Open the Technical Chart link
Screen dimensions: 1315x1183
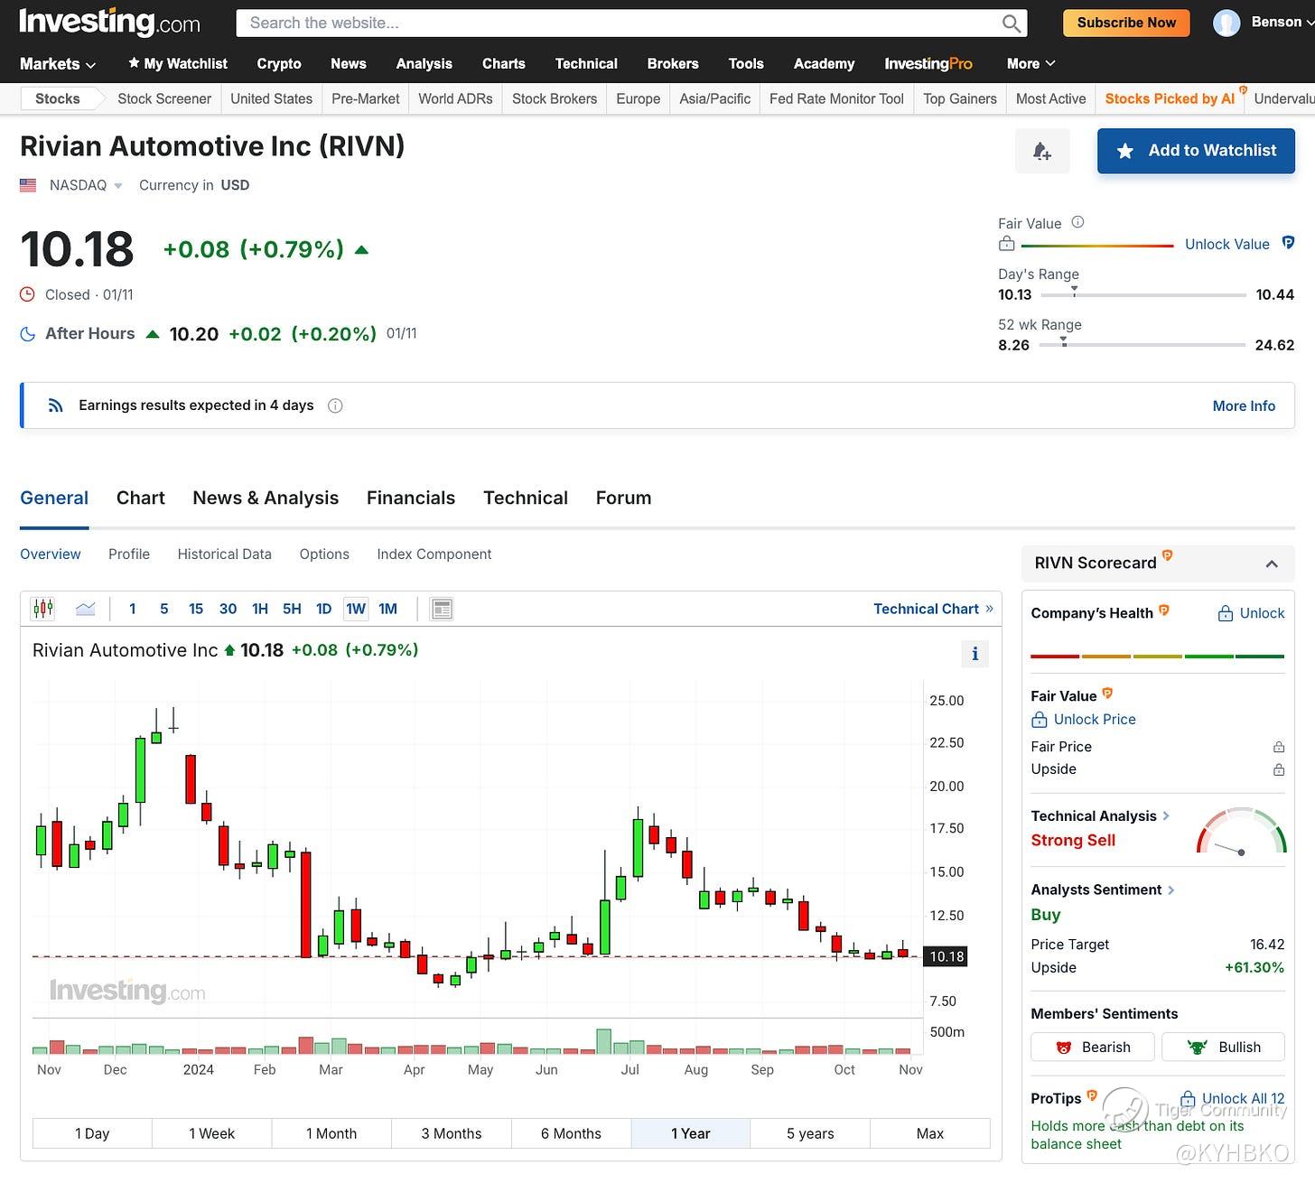pos(932,609)
